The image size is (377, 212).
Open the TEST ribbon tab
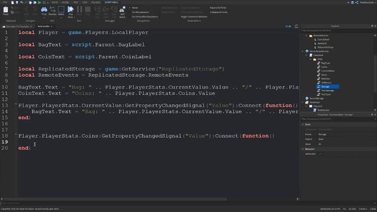(76, 2)
